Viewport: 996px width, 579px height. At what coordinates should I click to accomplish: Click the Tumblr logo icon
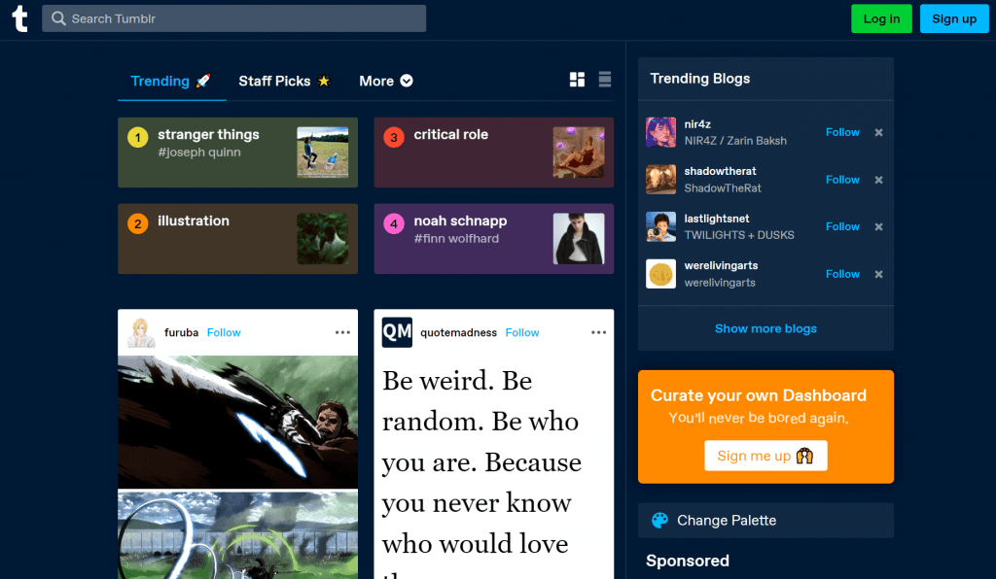pos(19,18)
